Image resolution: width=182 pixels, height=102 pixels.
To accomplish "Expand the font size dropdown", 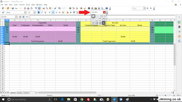I will pyautogui.click(x=34, y=12).
